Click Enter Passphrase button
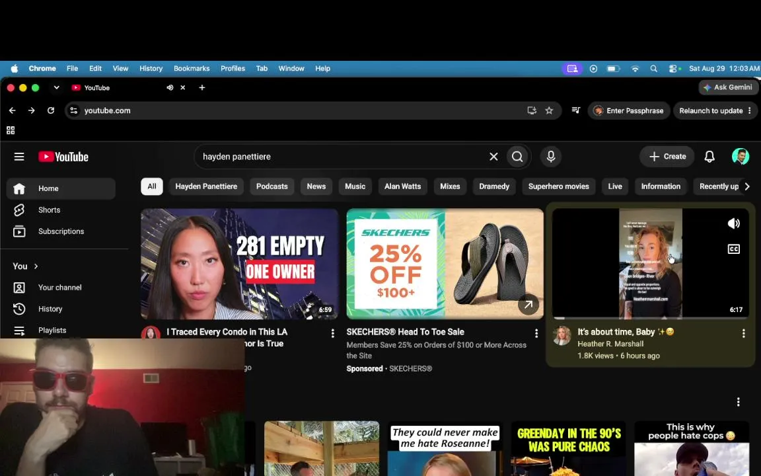Viewport: 761px width, 476px height. pos(628,111)
